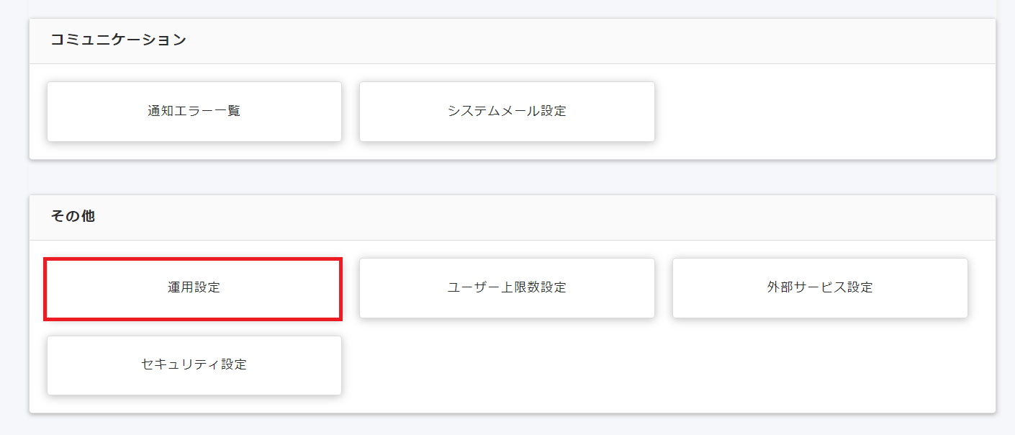The height and width of the screenshot is (435, 1015).
Task: Launch the external service settings card
Action: click(x=820, y=287)
